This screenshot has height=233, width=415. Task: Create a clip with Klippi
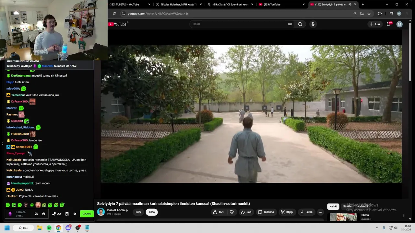[287, 212]
